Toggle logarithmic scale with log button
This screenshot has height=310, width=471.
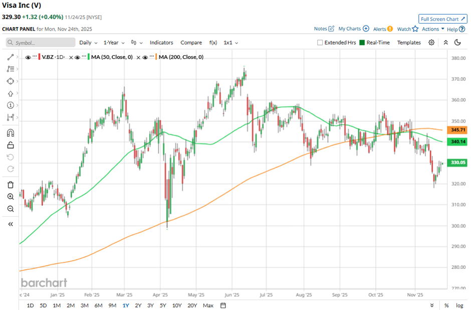pos(459,305)
